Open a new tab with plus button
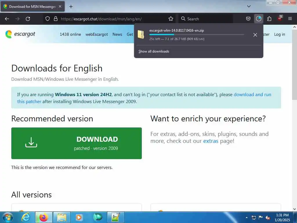Viewport: 297px width, 223px height. [x=71, y=7]
